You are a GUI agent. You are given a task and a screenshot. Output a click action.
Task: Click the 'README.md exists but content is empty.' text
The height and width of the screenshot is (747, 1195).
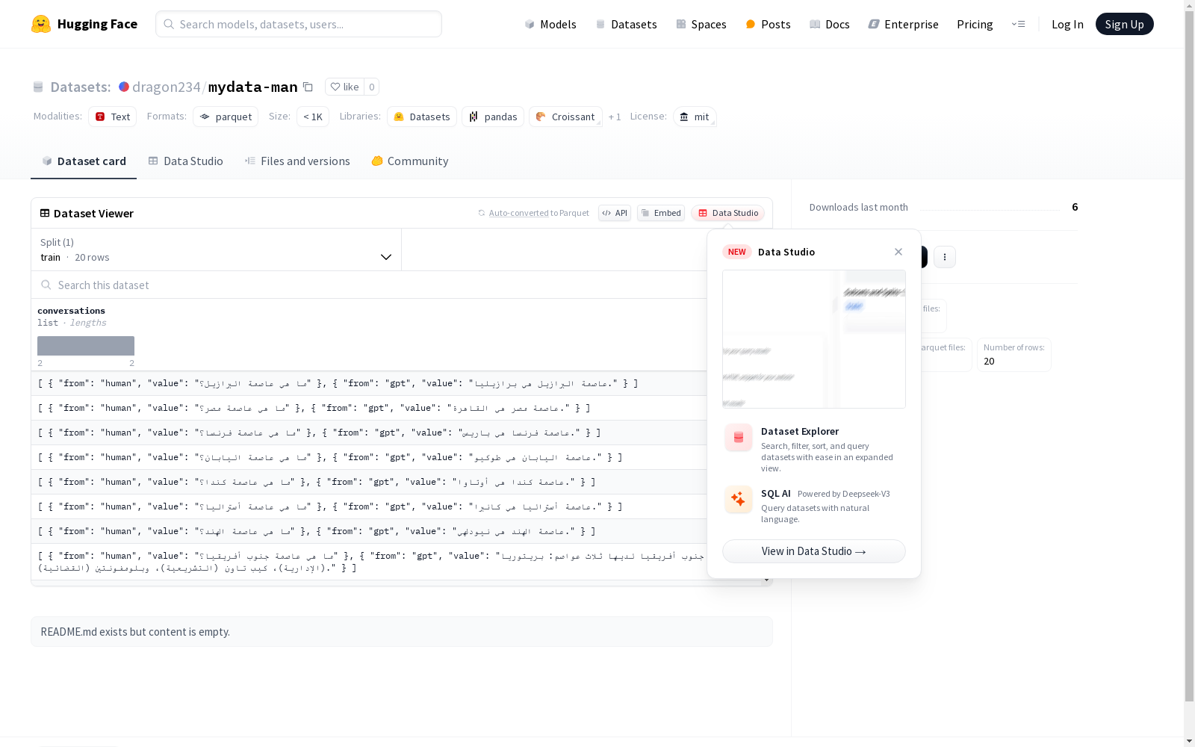[x=135, y=632]
